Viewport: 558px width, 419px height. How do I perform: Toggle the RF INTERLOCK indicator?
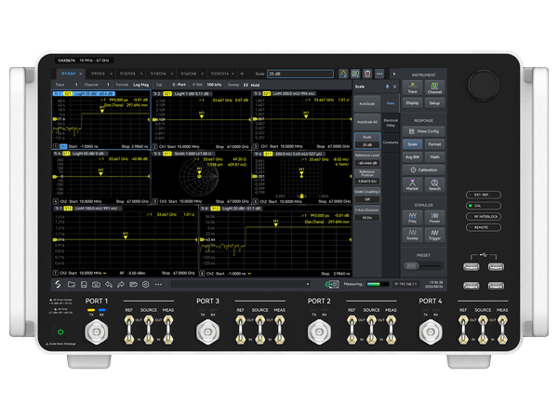pos(484,217)
